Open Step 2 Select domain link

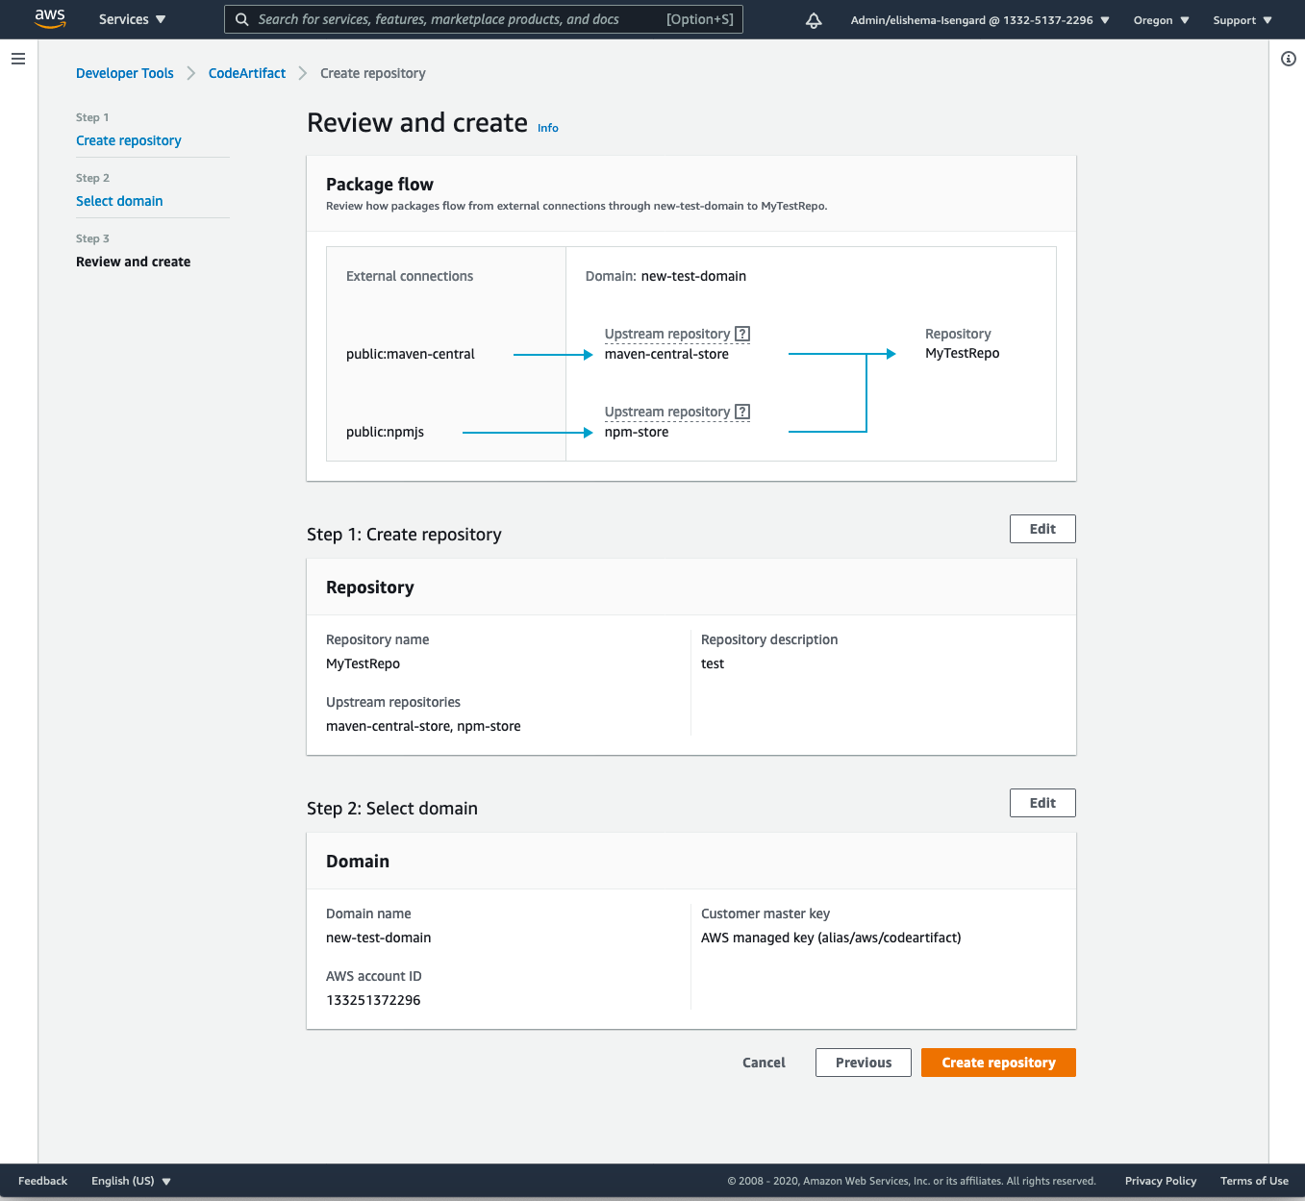[119, 201]
